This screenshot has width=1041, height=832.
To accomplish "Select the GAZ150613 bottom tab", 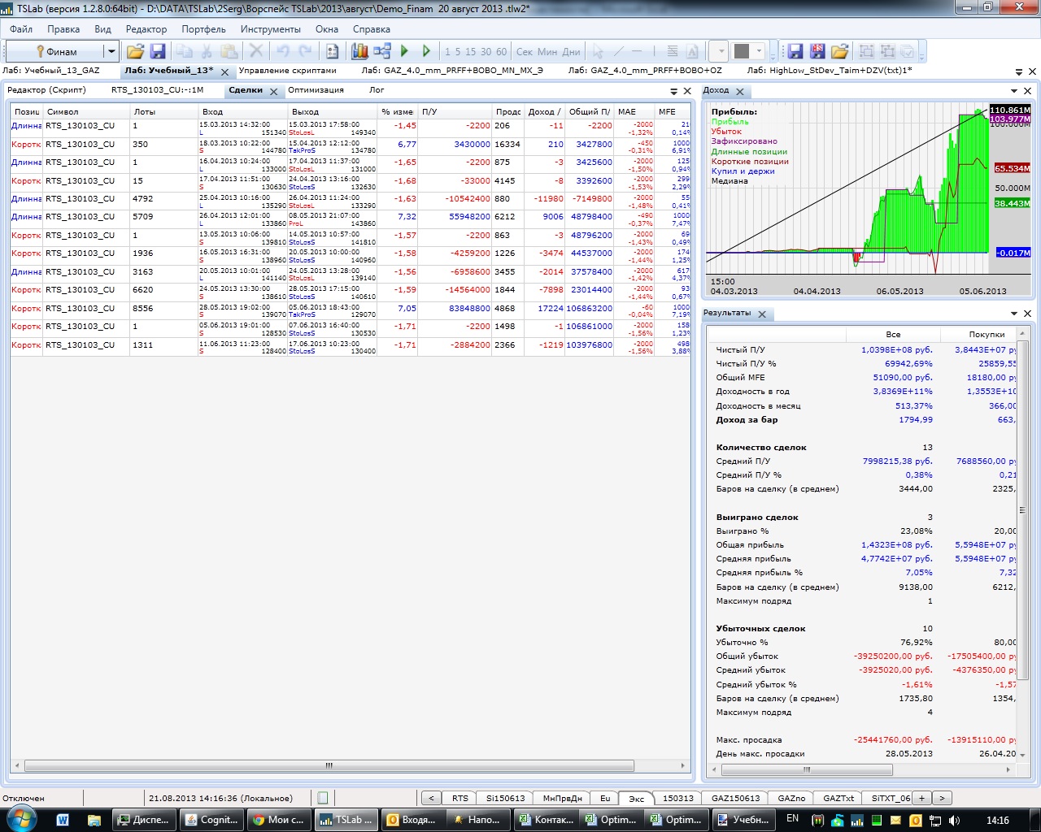I will [x=735, y=798].
